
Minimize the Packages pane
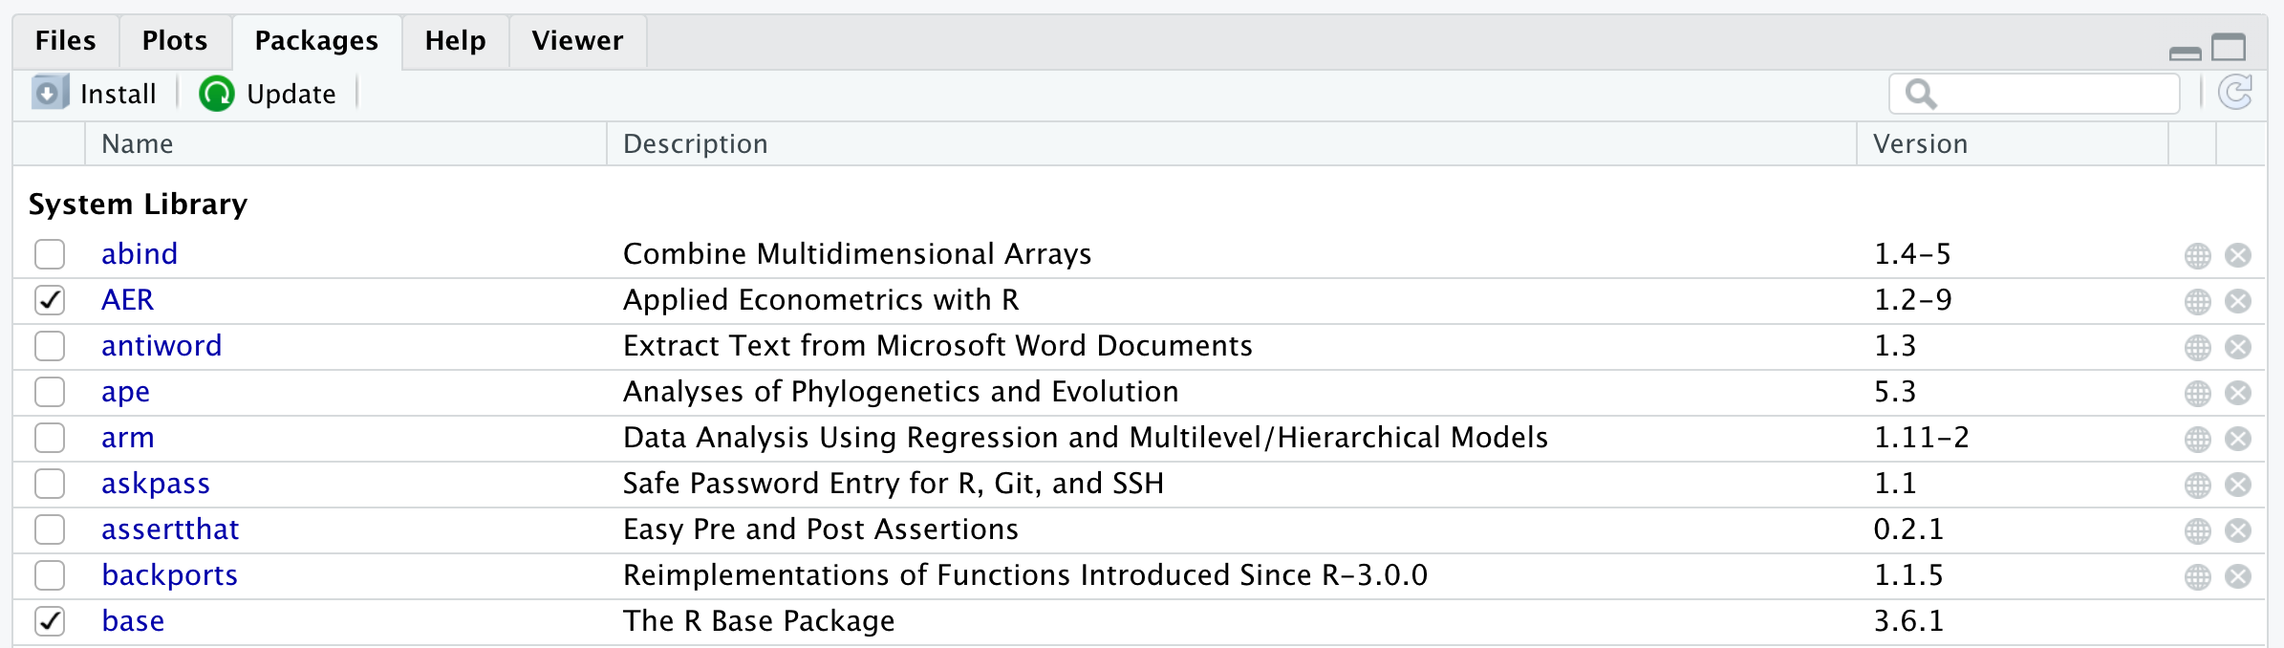pyautogui.click(x=2185, y=52)
